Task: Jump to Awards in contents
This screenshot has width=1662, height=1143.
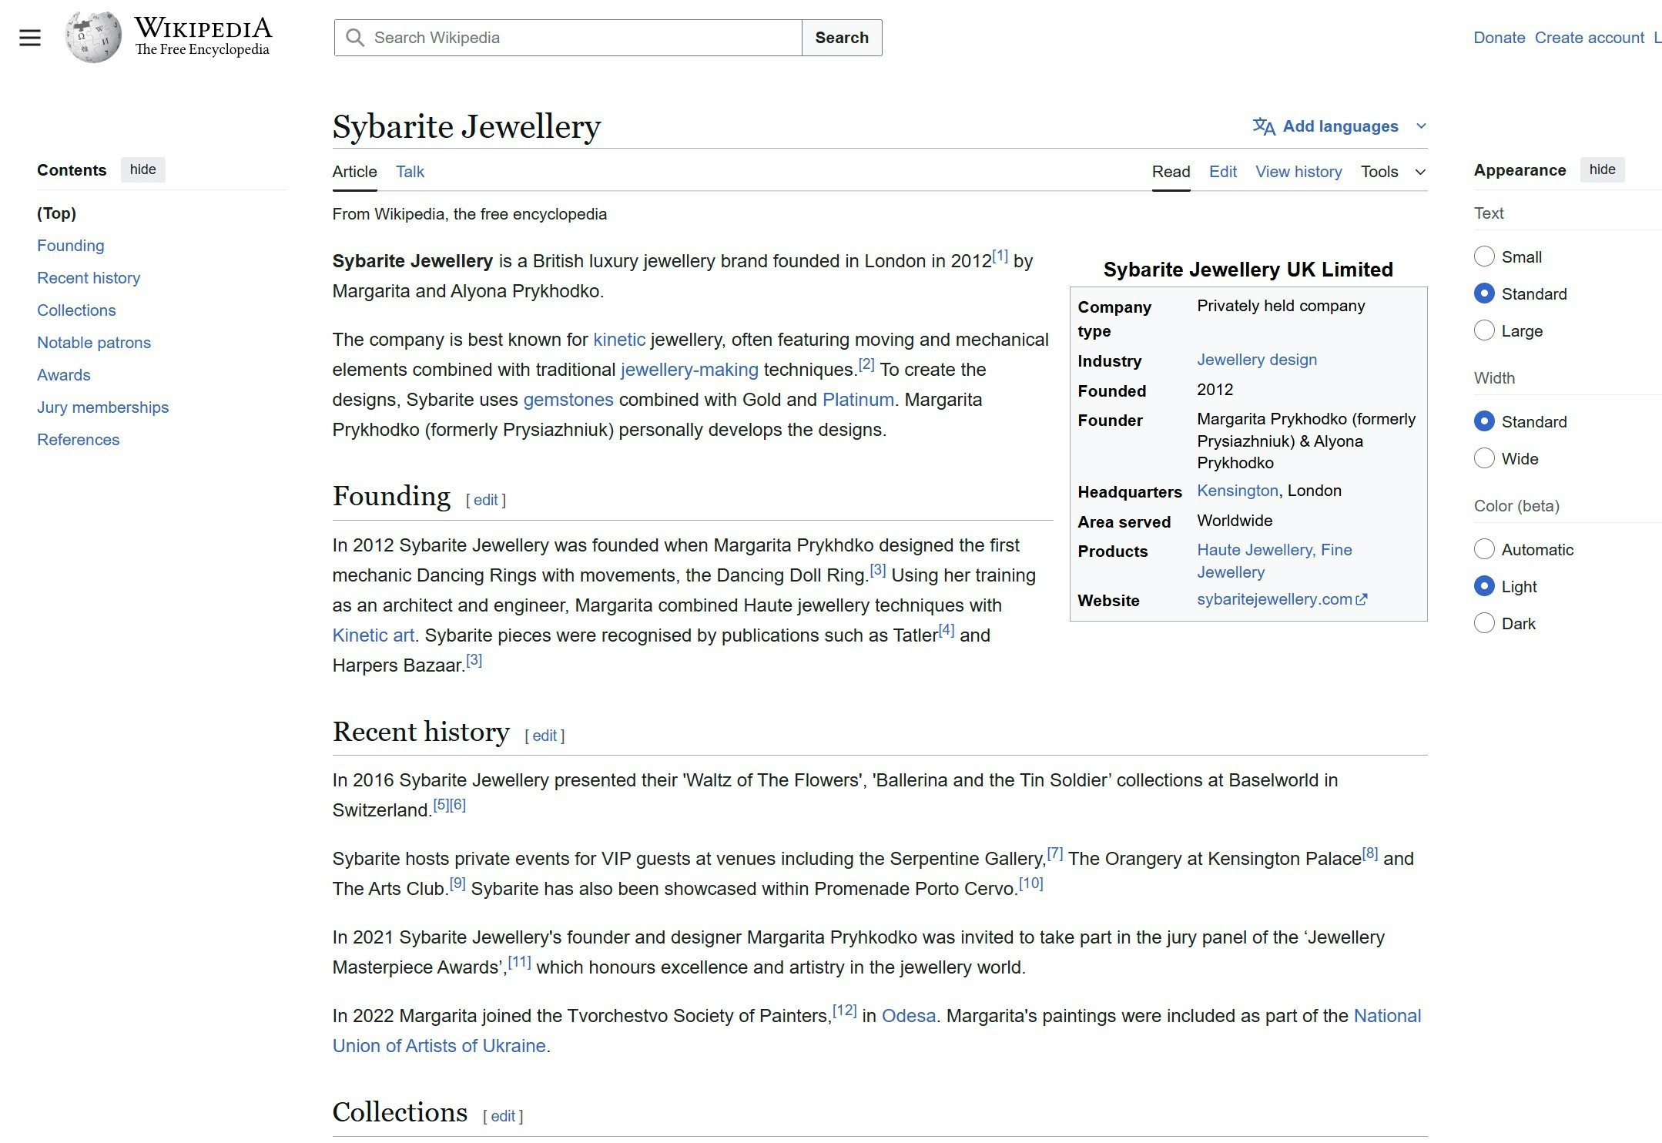Action: point(64,375)
